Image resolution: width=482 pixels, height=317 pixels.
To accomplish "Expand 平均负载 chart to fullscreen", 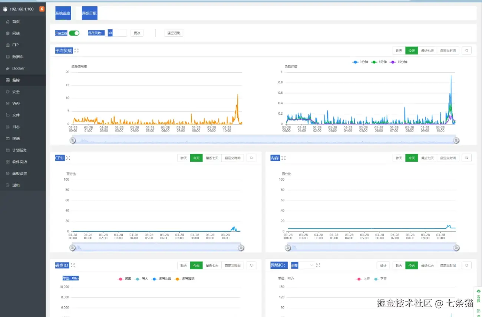I will [x=76, y=50].
